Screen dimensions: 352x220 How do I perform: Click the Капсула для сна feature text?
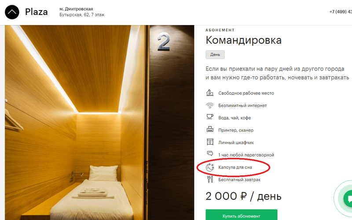[x=235, y=168]
